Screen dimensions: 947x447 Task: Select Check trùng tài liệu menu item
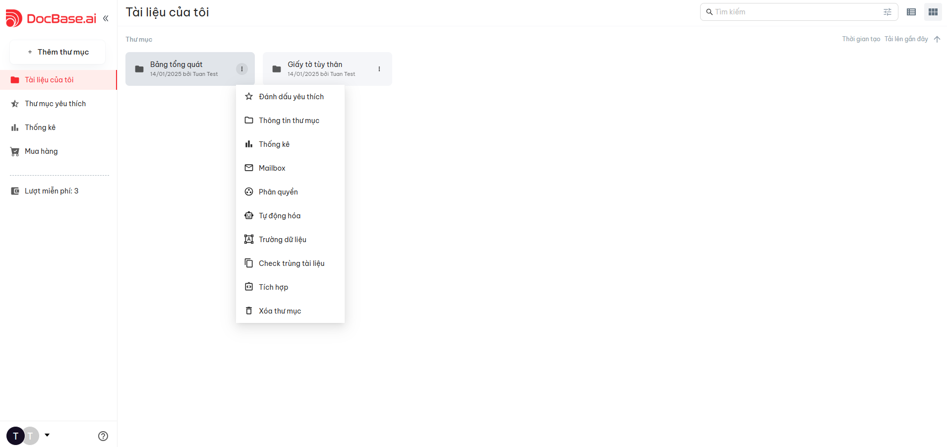(x=290, y=263)
